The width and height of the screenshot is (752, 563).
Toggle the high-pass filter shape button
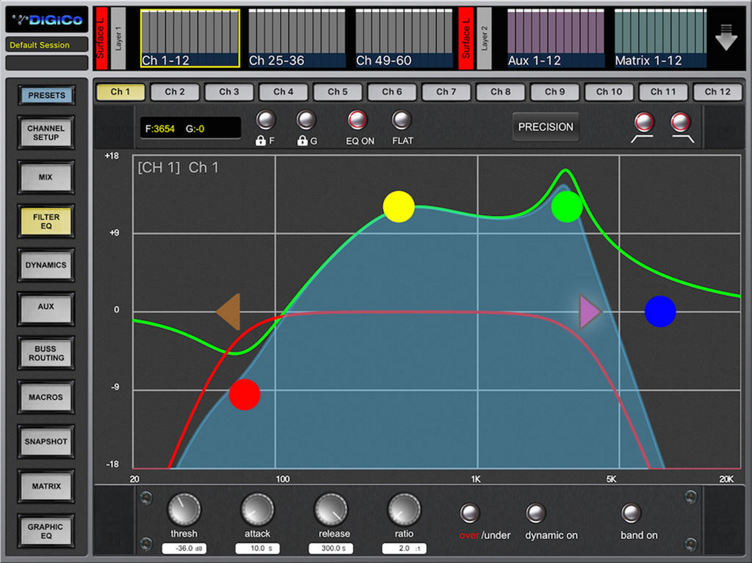[x=644, y=123]
